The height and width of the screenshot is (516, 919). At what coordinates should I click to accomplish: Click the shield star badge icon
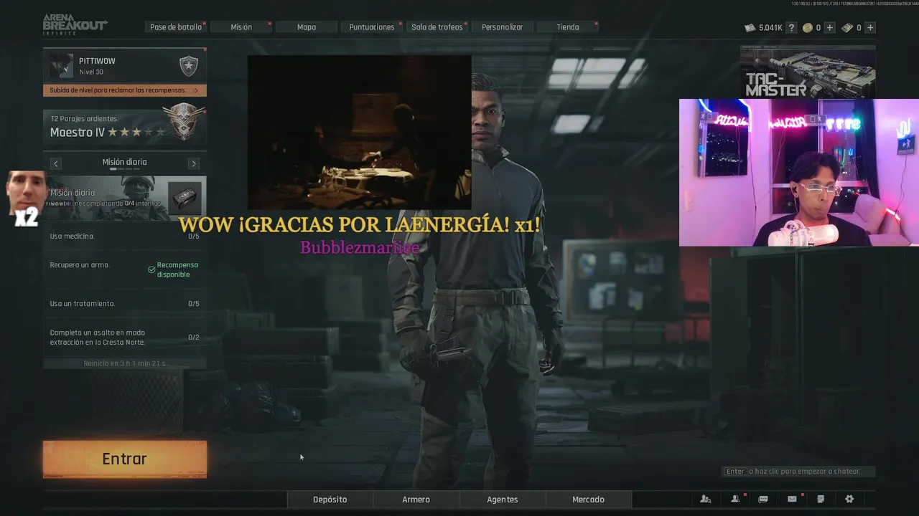click(188, 67)
